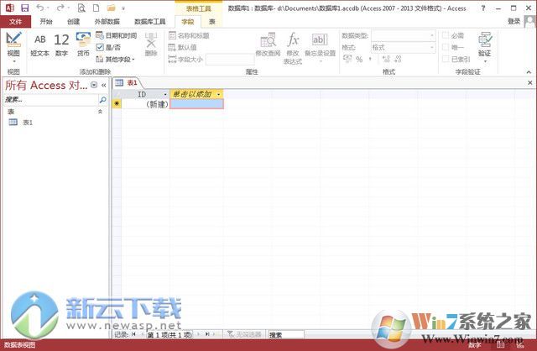Screen dimensions: 537x351
Task: Expand the quick access toolbar customize arrow
Action: [123, 8]
